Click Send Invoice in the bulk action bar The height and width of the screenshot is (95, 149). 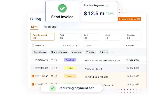click(x=39, y=52)
